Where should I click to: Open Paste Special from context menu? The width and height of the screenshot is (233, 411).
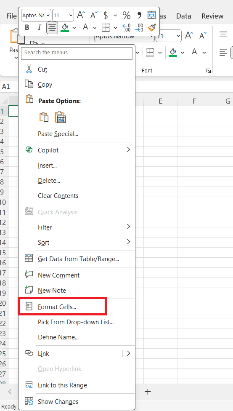pos(77,134)
